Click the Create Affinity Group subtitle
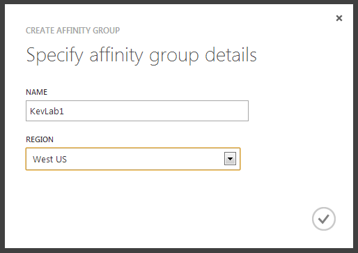The width and height of the screenshot is (358, 253). 72,31
